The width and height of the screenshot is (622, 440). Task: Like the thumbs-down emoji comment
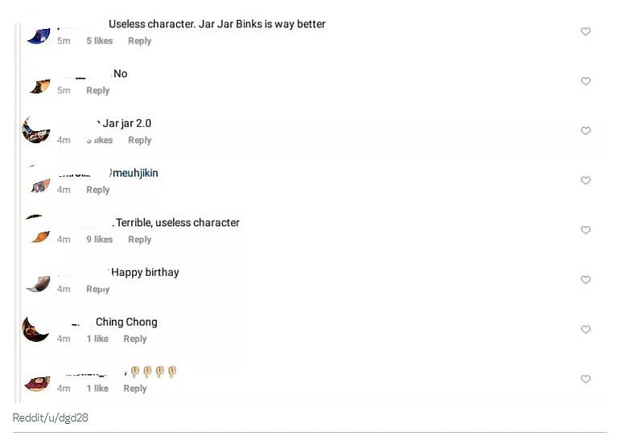click(586, 379)
